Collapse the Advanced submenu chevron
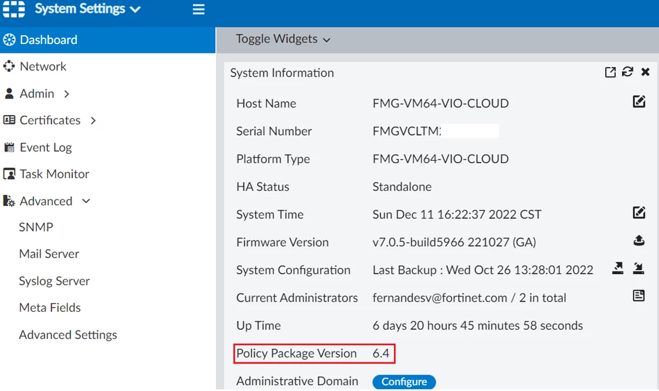The width and height of the screenshot is (659, 391). pos(86,201)
